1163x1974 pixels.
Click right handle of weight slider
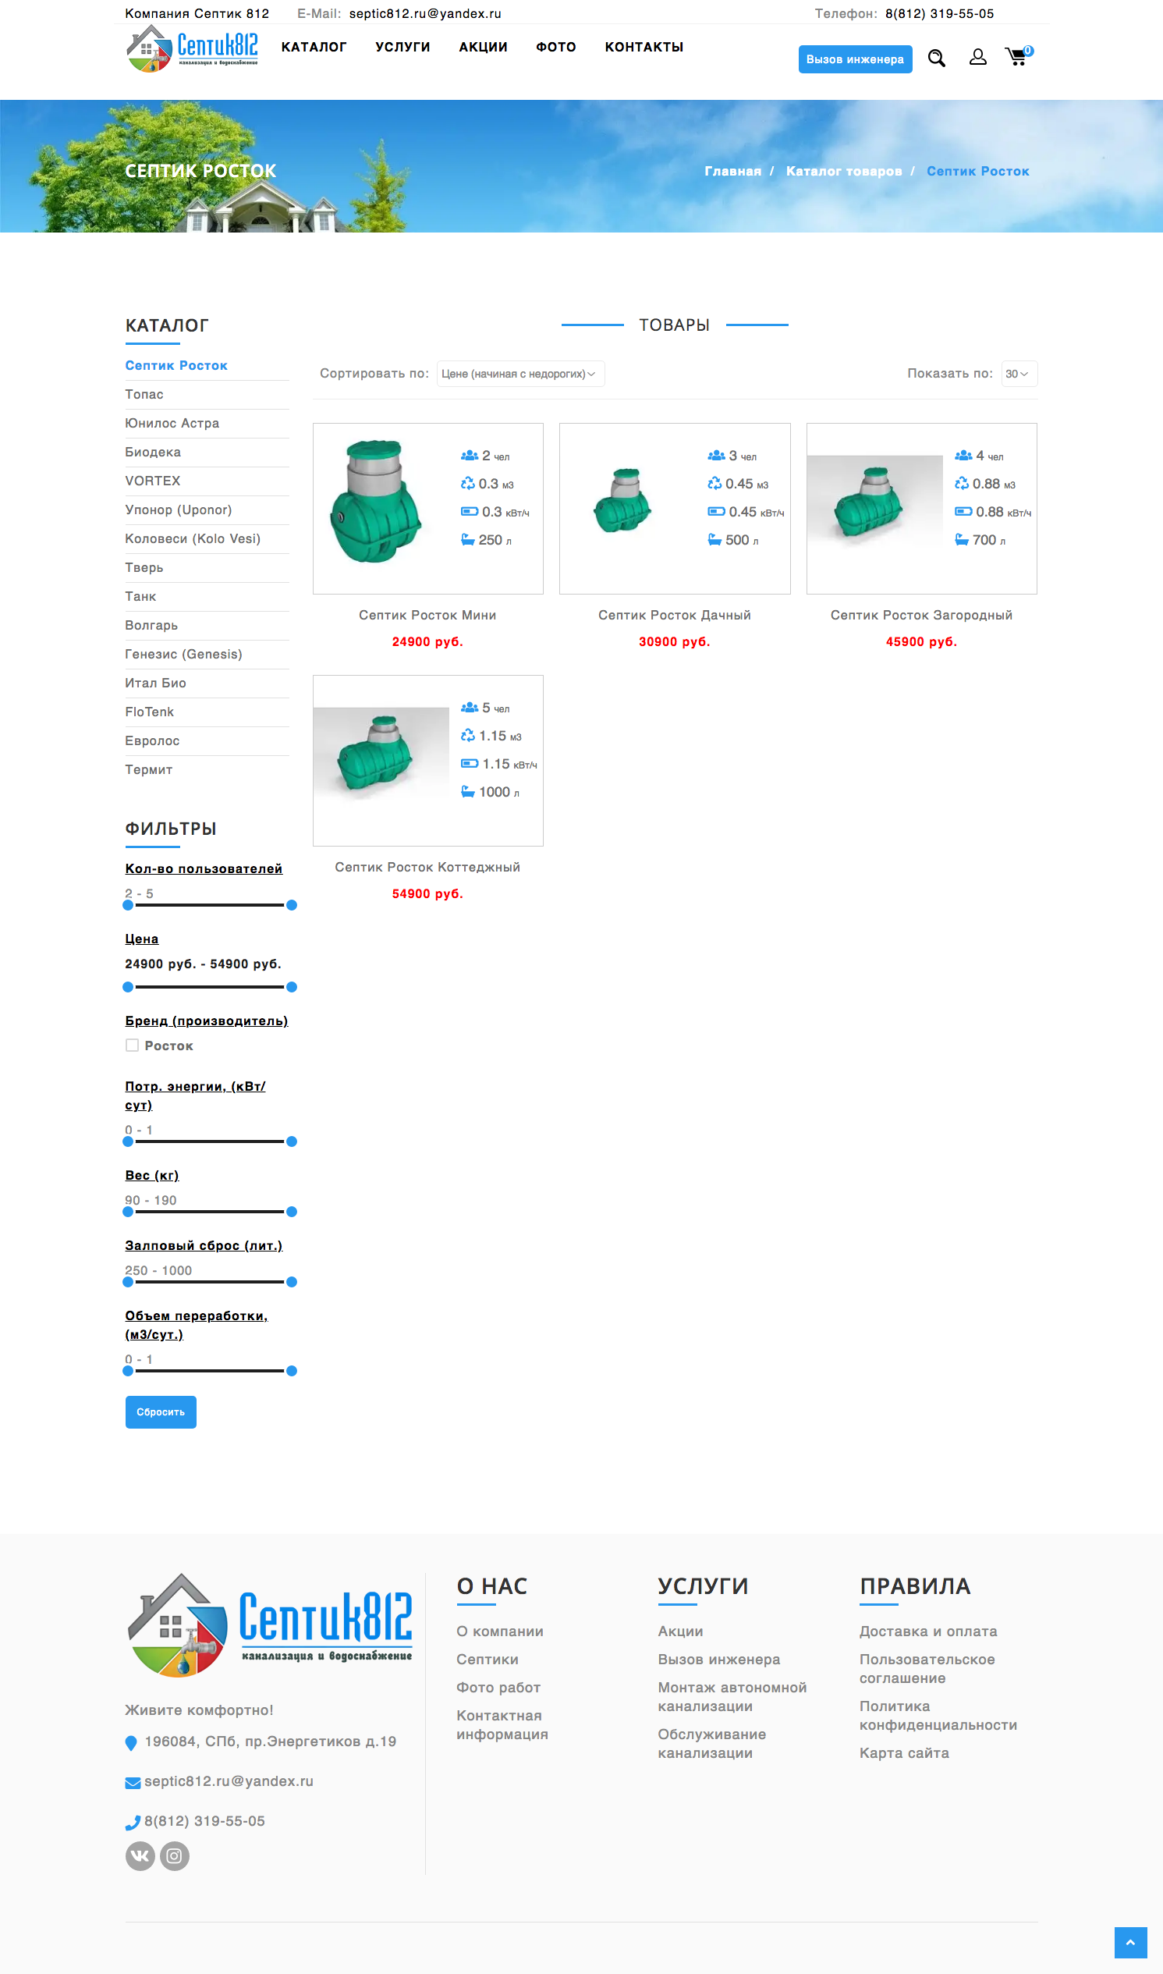(x=292, y=1212)
